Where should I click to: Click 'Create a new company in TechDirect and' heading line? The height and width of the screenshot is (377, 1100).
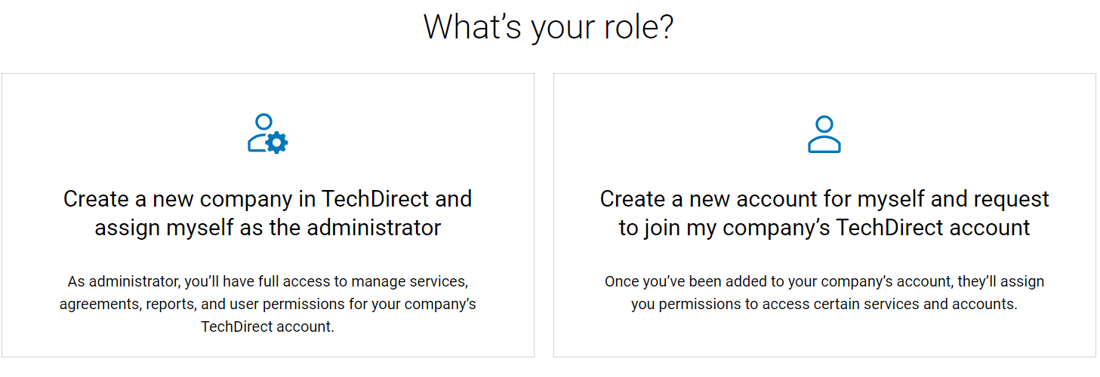[267, 199]
